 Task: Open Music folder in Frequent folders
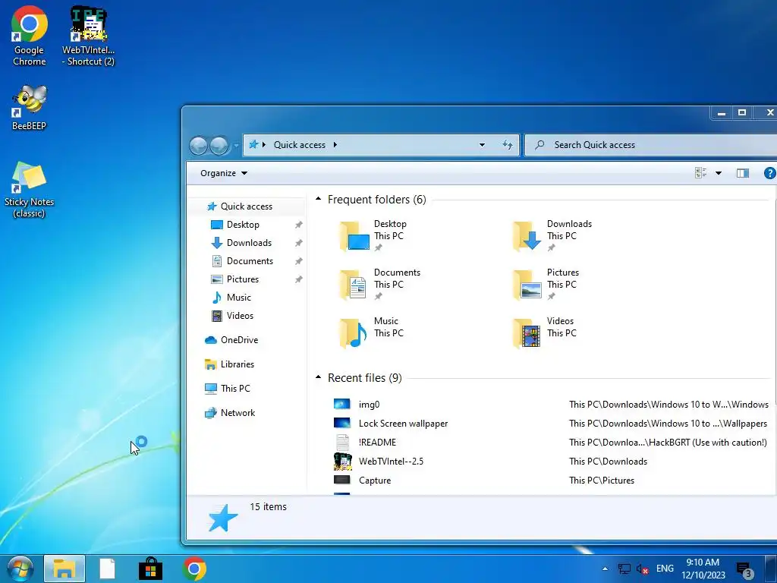(372, 332)
